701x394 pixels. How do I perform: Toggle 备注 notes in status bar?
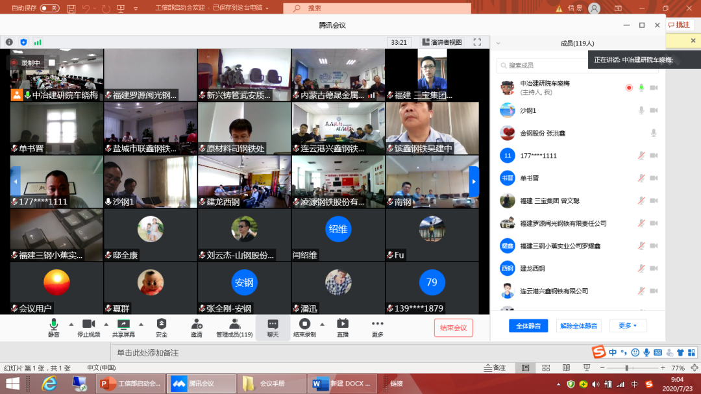(495, 367)
